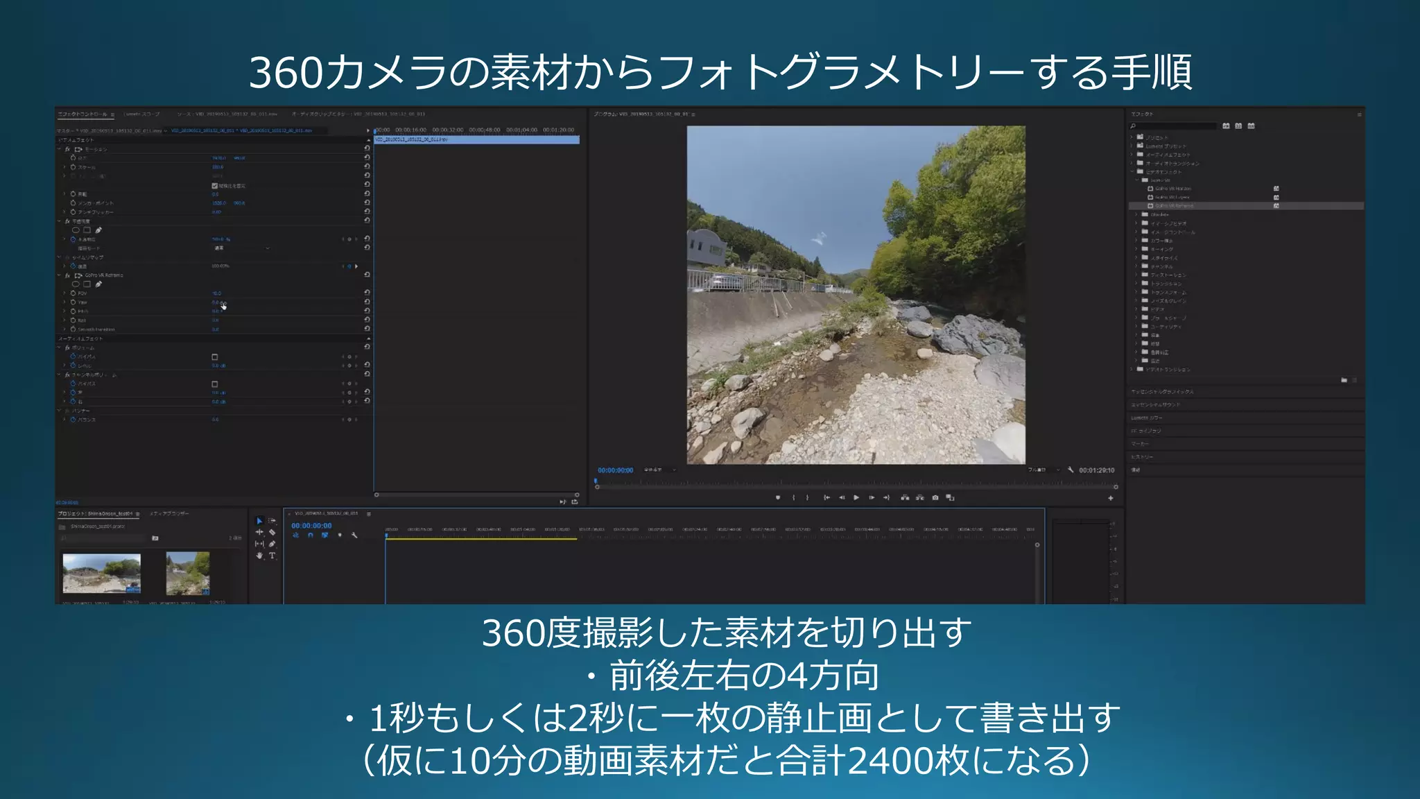Toggle the Volume Bypass checkbox
This screenshot has height=799, width=1420.
click(x=214, y=356)
